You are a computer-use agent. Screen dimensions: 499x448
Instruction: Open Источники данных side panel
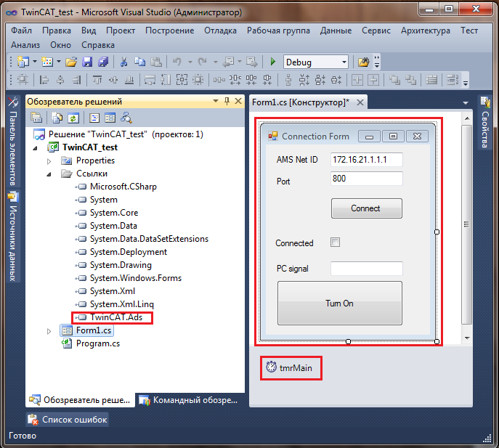tap(13, 236)
